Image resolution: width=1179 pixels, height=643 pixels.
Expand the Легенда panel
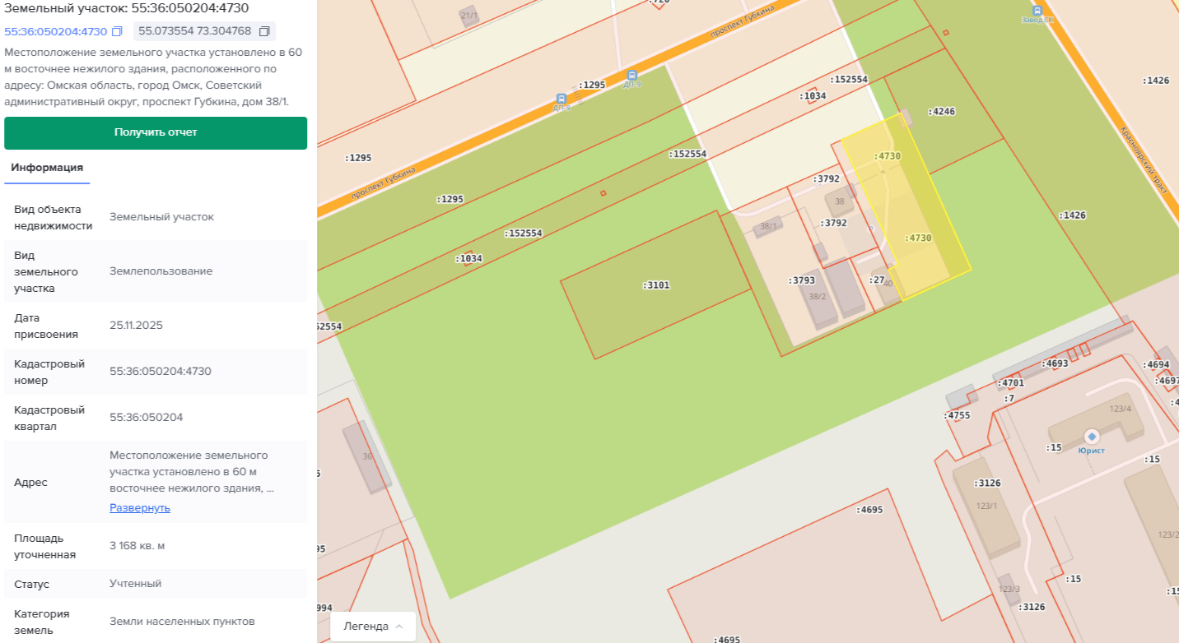coord(373,627)
